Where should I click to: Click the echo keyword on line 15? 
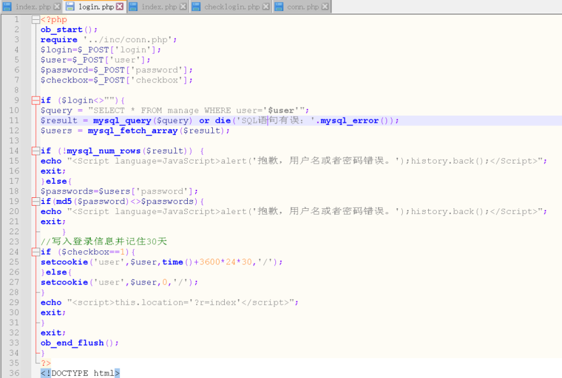pyautogui.click(x=51, y=161)
